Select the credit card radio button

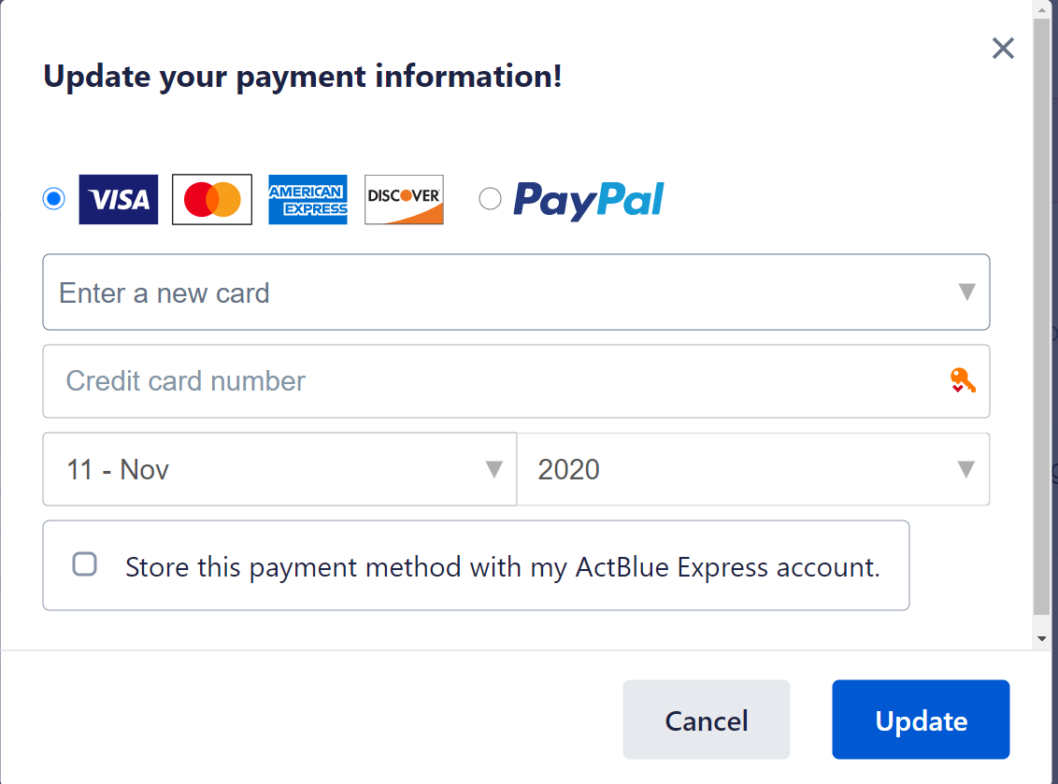pos(54,198)
